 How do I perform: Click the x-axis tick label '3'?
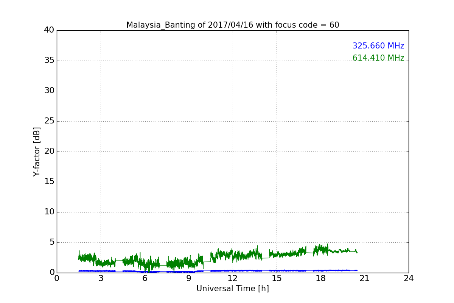(x=101, y=278)
